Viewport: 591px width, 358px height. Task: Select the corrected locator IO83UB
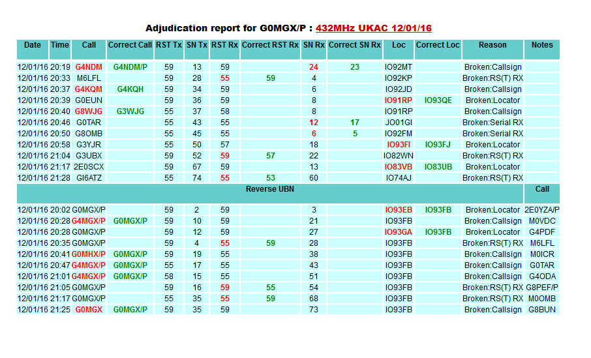(438, 167)
